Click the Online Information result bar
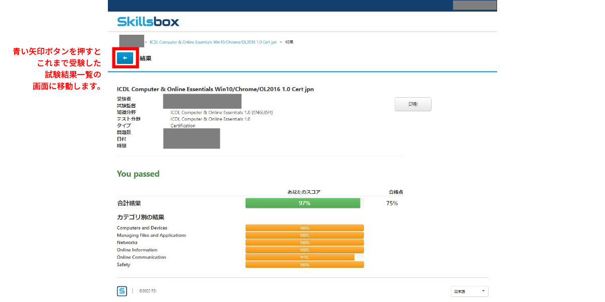 pos(305,250)
